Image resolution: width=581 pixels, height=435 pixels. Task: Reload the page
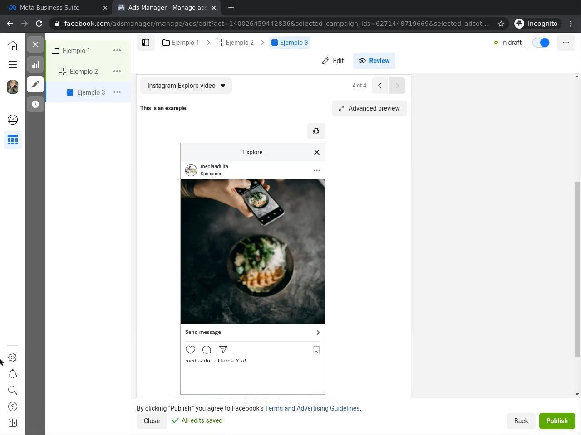[39, 24]
